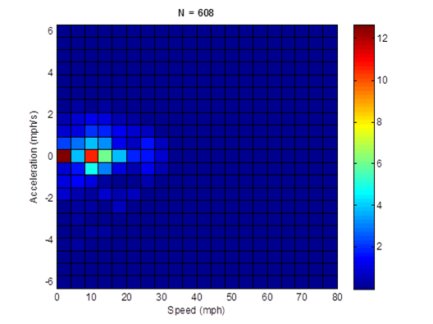
Task: Click the colorbar label 8
Action: click(380, 122)
